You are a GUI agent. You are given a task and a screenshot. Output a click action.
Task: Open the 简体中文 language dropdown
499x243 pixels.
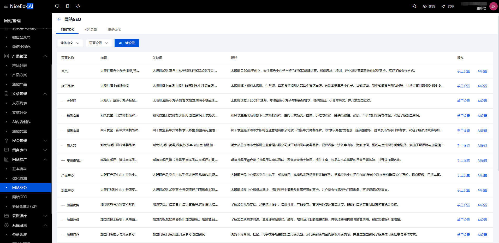[x=70, y=43]
